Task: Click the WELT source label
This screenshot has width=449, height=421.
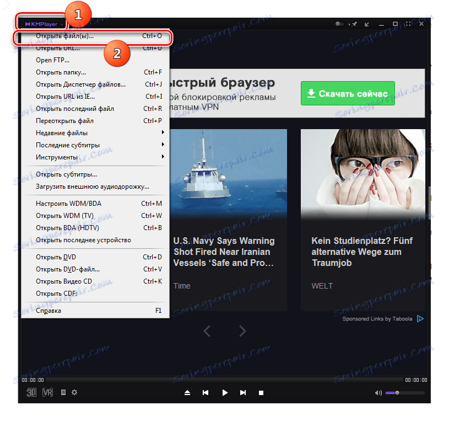Action: 322,286
